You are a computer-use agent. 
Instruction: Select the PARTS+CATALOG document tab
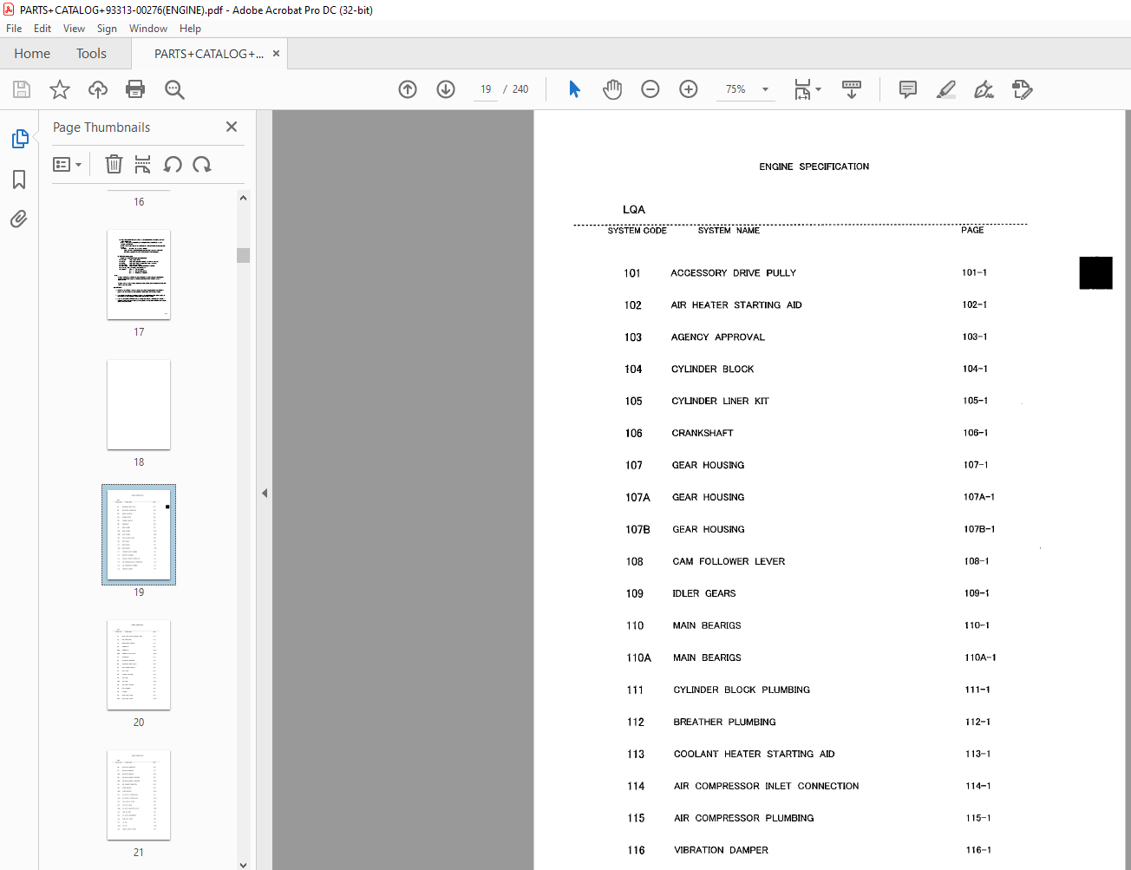[x=209, y=54]
